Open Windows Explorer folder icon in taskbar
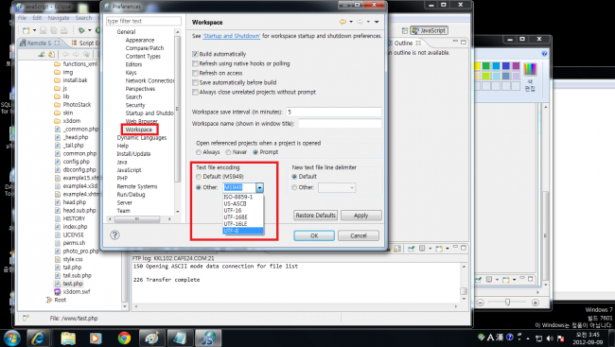Screen dimensions: 615x347 pyautogui.click(x=68, y=338)
